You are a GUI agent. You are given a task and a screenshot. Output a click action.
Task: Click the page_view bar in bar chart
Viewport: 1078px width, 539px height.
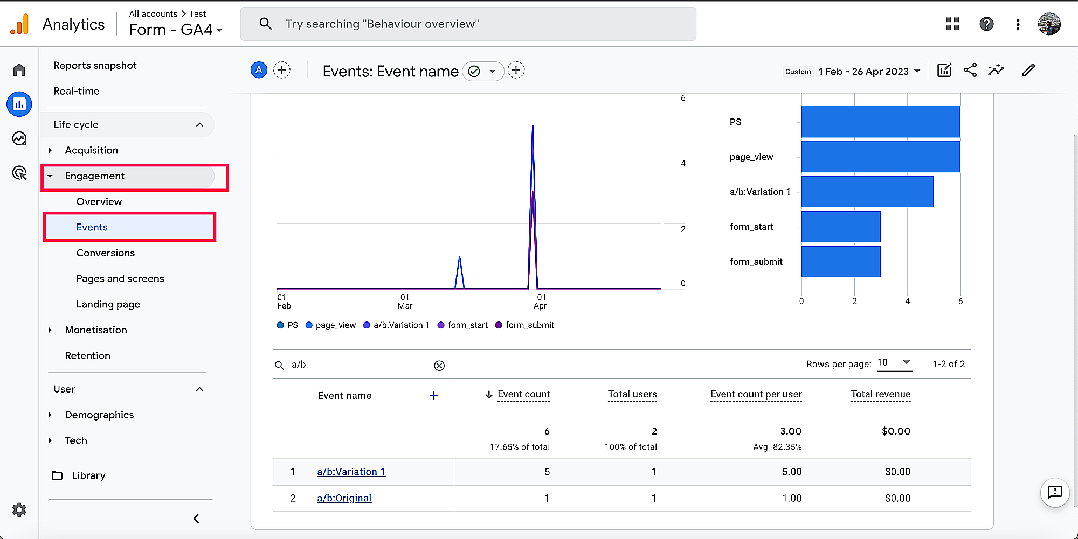click(x=880, y=157)
